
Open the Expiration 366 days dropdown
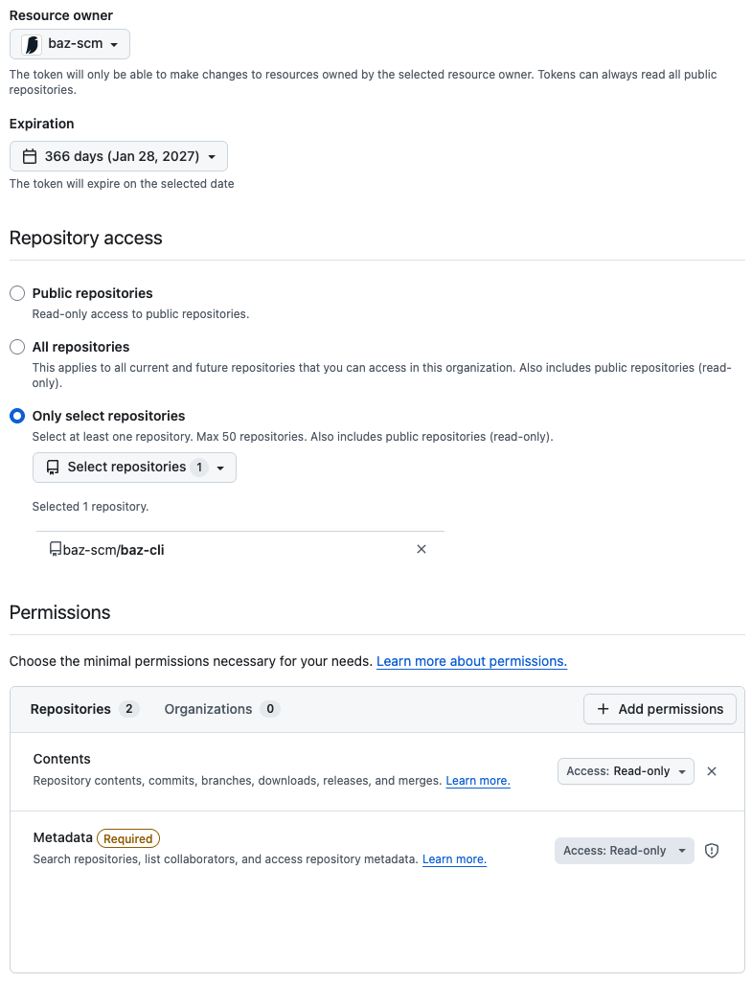(119, 156)
